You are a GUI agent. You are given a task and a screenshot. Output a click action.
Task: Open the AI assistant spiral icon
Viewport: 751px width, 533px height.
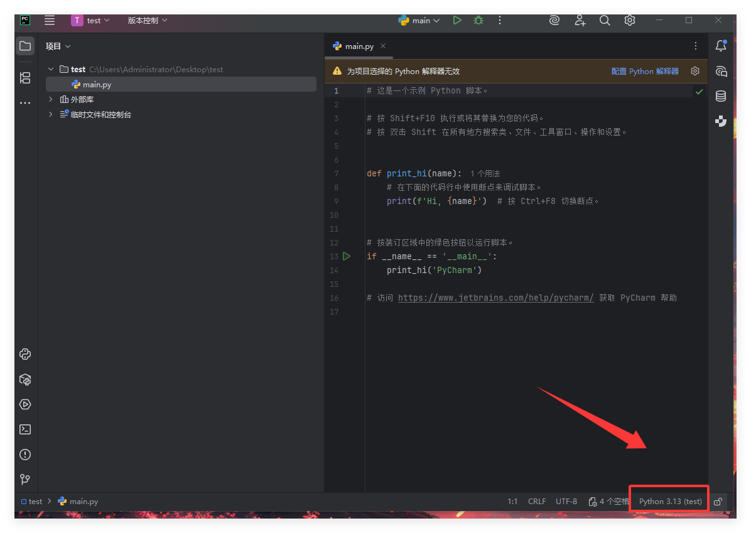[x=554, y=20]
